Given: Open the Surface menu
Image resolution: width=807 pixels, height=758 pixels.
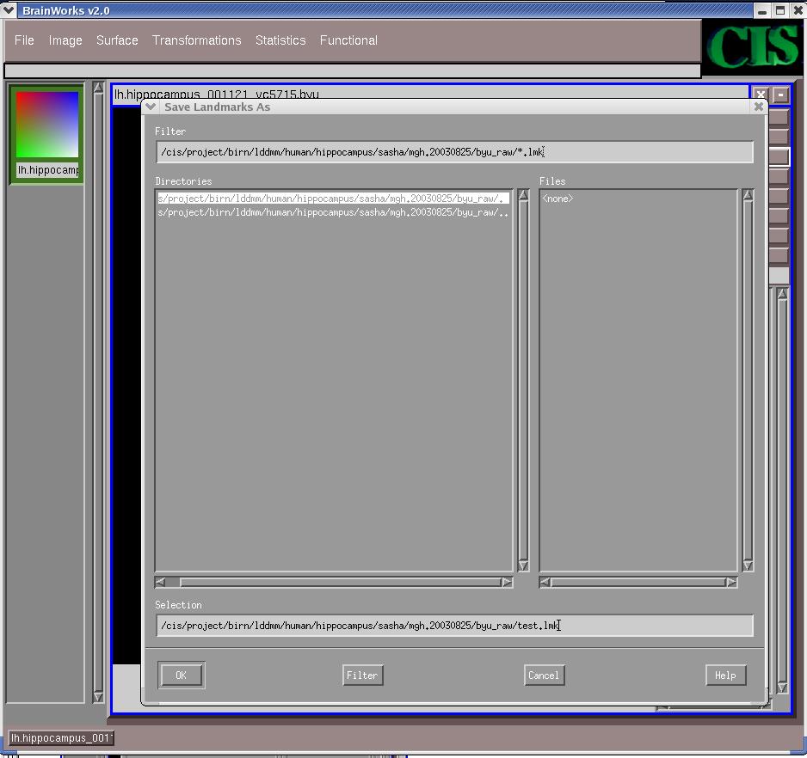Looking at the screenshot, I should [117, 40].
